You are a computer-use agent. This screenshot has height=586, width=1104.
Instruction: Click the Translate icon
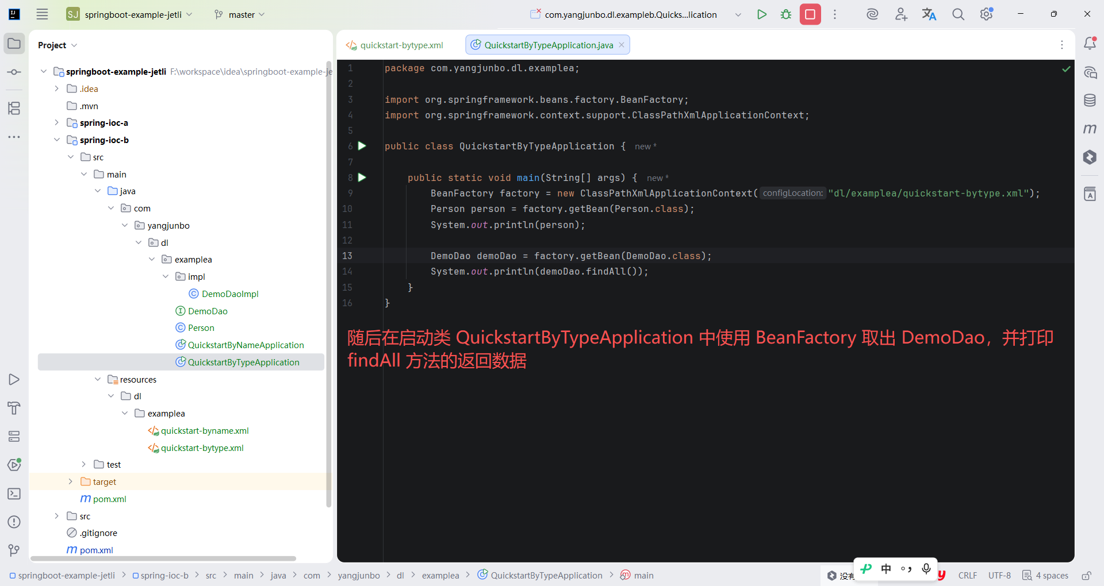coord(929,14)
